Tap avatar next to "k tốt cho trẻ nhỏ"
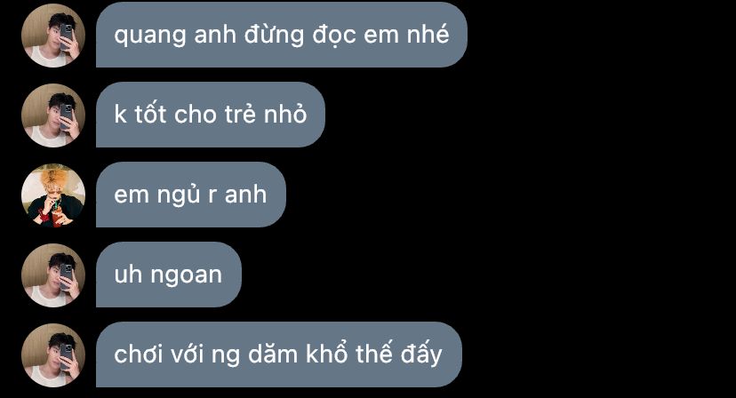This screenshot has height=398, width=736. click(53, 115)
